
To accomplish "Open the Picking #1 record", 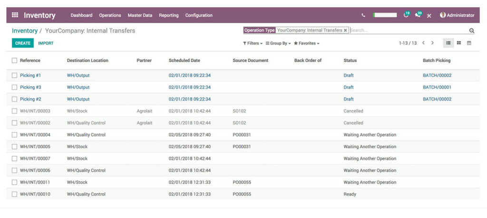I will point(30,76).
